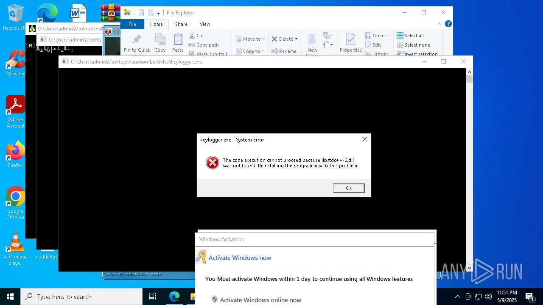Click the keylogger.exe console scrollbar thumb
This screenshot has height=305, width=543.
(469, 79)
